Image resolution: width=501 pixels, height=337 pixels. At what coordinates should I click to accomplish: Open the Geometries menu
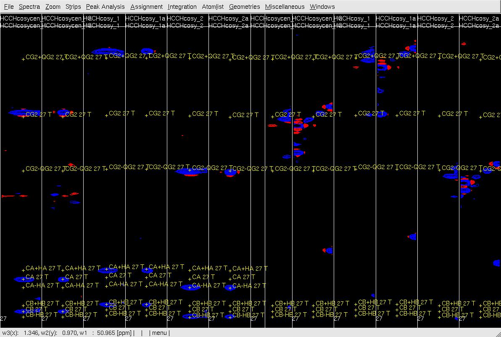(x=244, y=7)
